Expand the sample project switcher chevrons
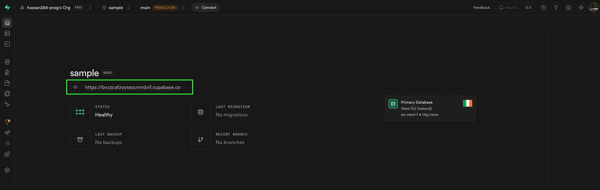Image resolution: width=600 pixels, height=190 pixels. click(129, 8)
